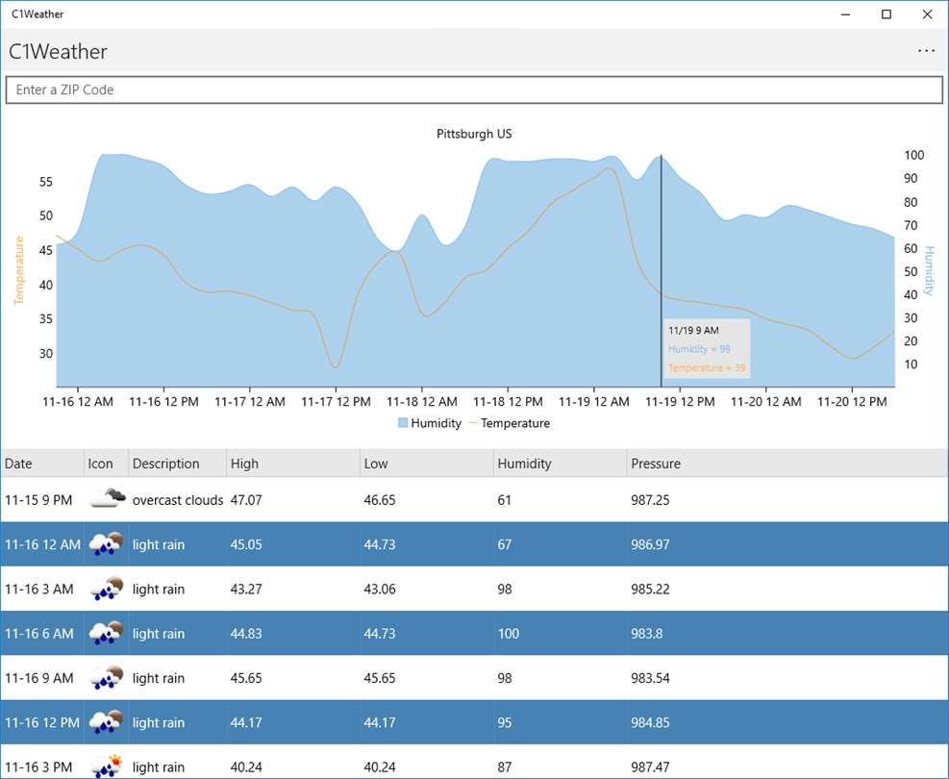Sort by the Humidity column header
The width and height of the screenshot is (949, 779).
pyautogui.click(x=560, y=463)
